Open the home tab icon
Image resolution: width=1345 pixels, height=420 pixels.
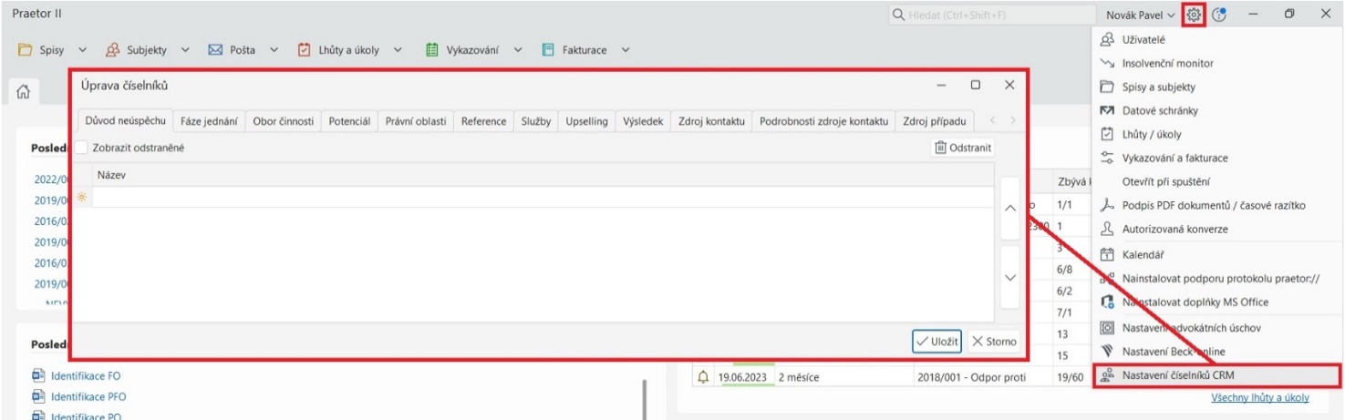pyautogui.click(x=26, y=94)
